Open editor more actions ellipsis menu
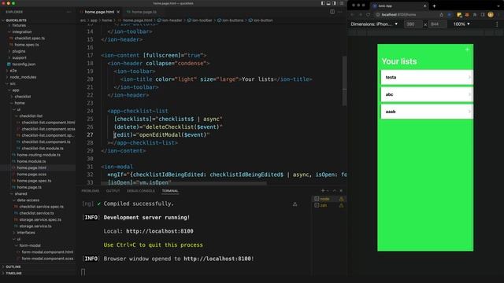Screen dimensions: 504x283 (x=340, y=12)
